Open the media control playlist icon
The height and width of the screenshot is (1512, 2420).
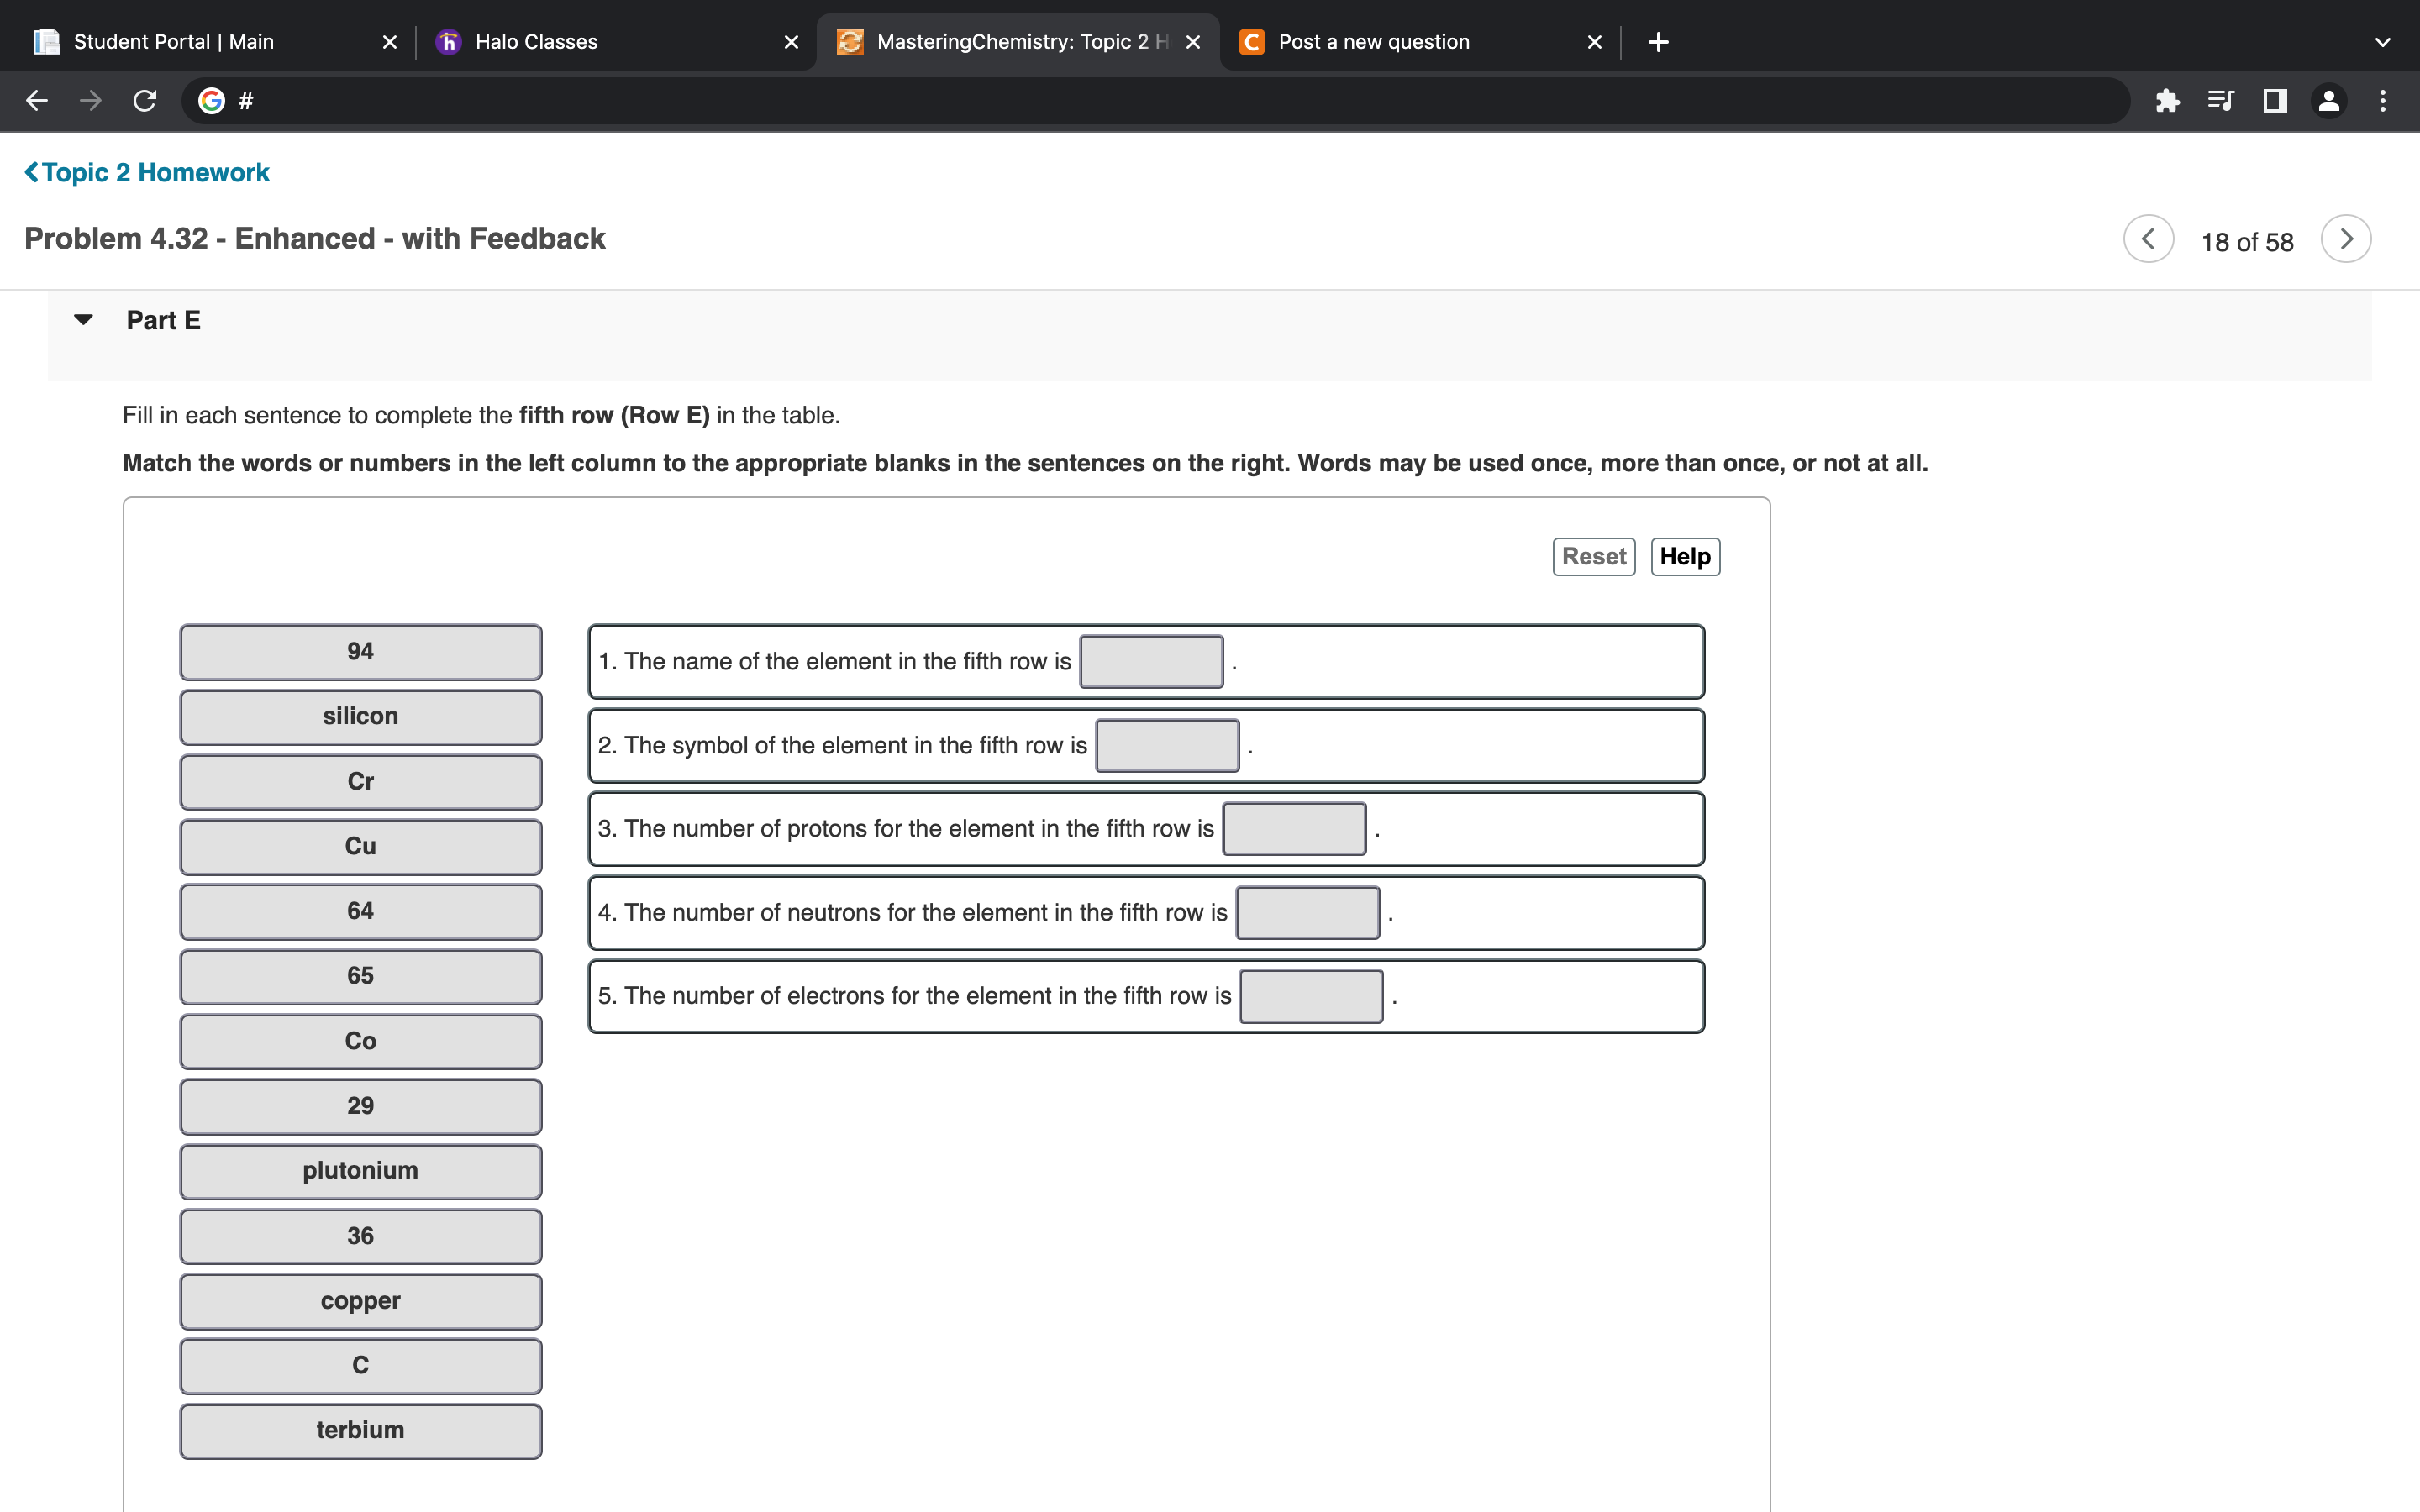pyautogui.click(x=2220, y=101)
